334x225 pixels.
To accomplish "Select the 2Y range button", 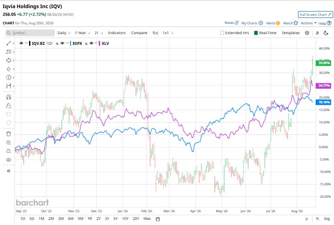I will click(x=98, y=219).
